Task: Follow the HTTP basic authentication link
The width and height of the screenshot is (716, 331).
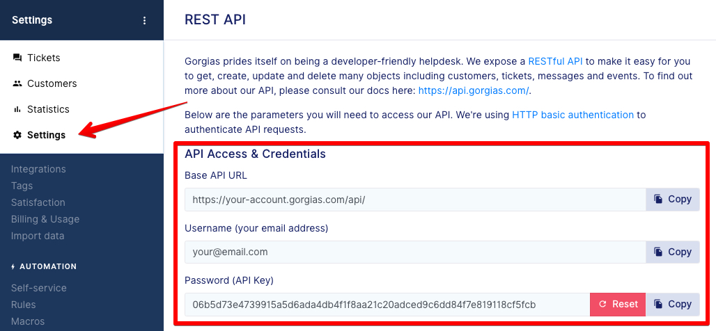Action: coord(573,115)
